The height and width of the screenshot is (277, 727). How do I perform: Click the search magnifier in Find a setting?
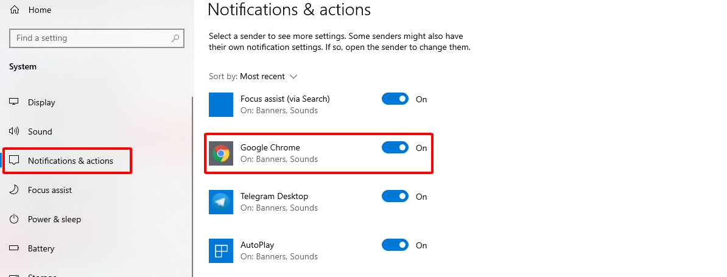click(175, 38)
